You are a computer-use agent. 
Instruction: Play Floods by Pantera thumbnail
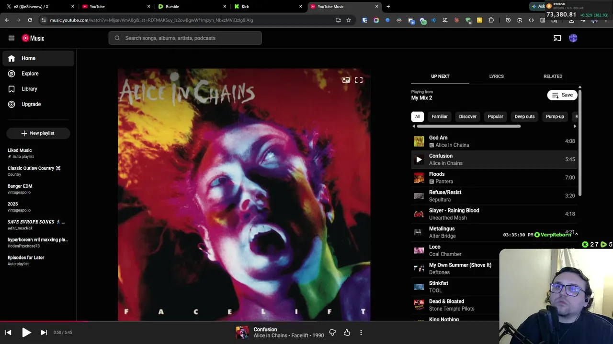pos(419,178)
